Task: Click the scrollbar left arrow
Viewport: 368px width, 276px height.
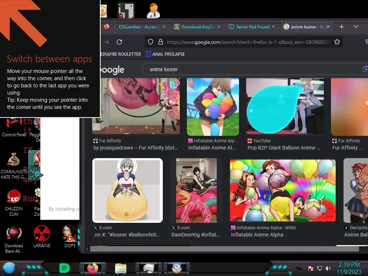Action: coord(87,249)
